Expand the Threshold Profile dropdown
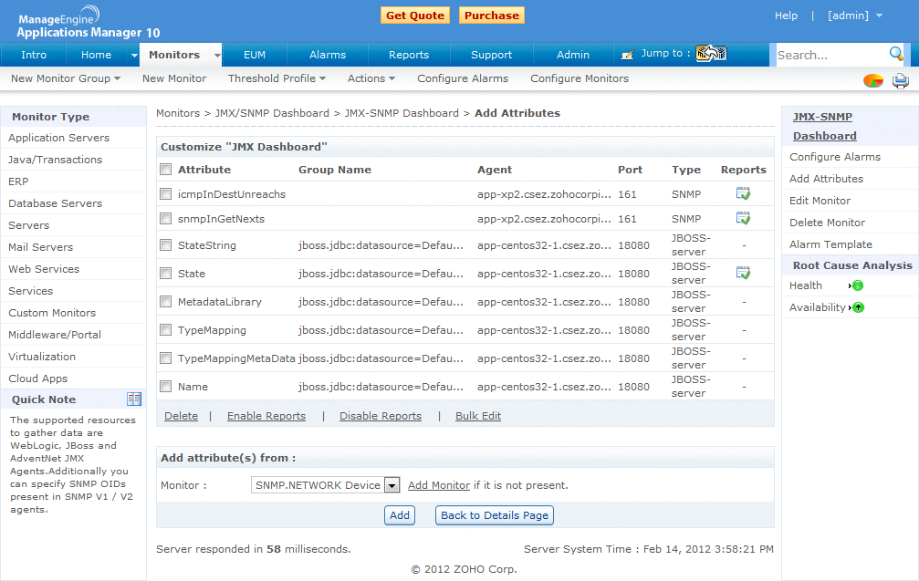The height and width of the screenshot is (581, 919). (x=277, y=78)
